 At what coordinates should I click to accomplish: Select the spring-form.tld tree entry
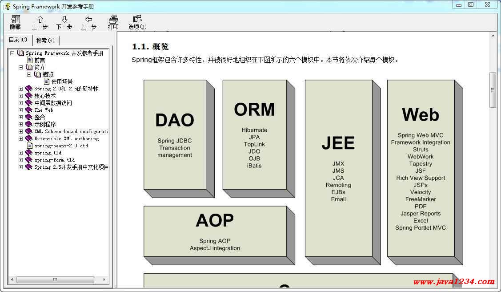pos(55,160)
